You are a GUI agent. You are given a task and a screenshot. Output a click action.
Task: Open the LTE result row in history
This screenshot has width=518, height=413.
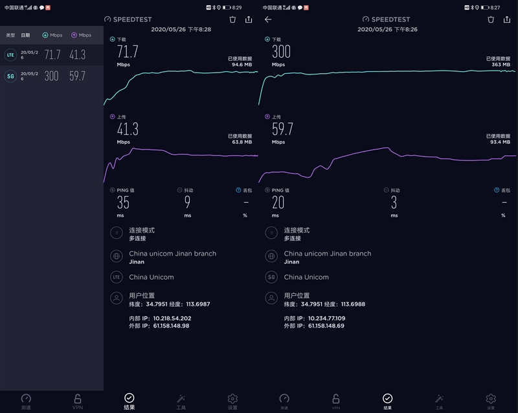coord(52,55)
